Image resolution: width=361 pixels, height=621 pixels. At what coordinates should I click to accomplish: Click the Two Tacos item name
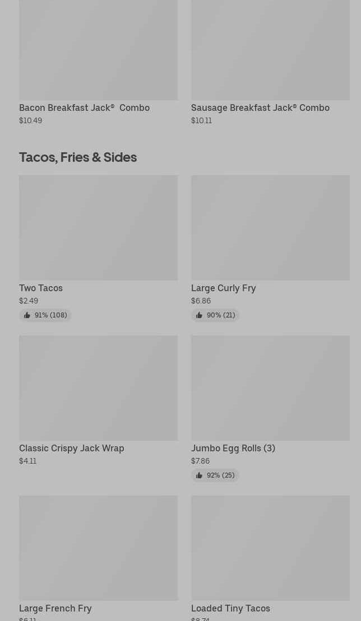pos(41,288)
